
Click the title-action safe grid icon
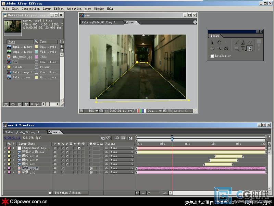[x=101, y=111]
